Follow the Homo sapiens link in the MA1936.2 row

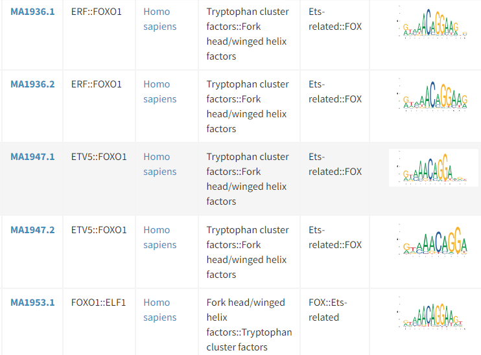pos(160,91)
